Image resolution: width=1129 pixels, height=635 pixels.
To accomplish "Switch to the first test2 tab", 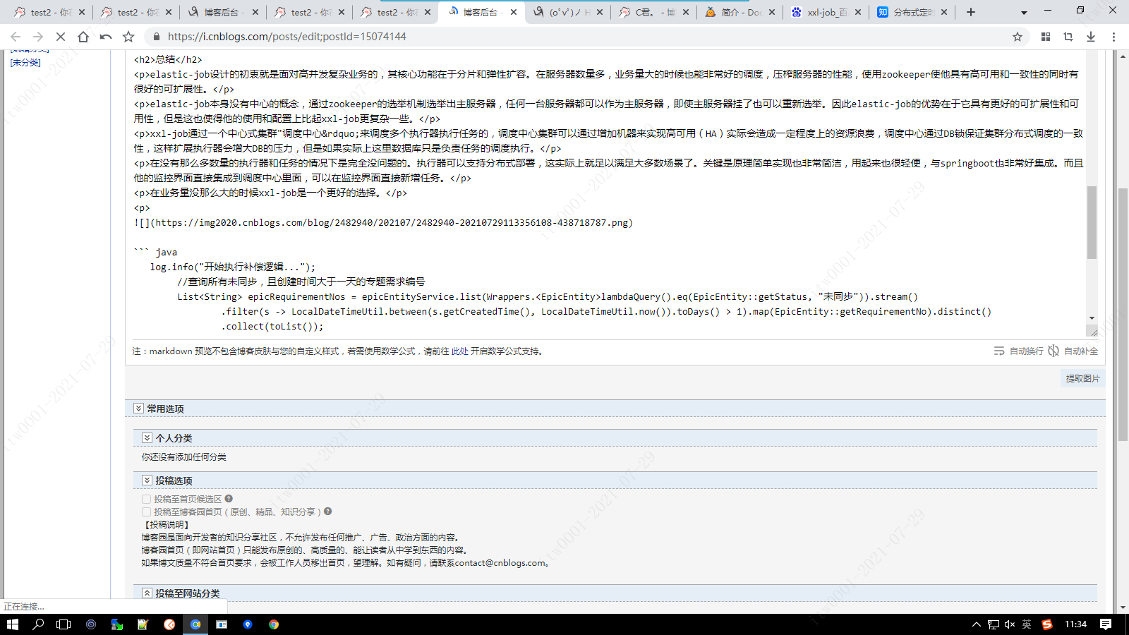I will 49,12.
